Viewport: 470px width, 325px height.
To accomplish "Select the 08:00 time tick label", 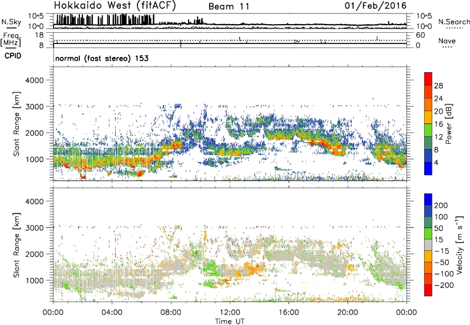I will (x=170, y=313).
